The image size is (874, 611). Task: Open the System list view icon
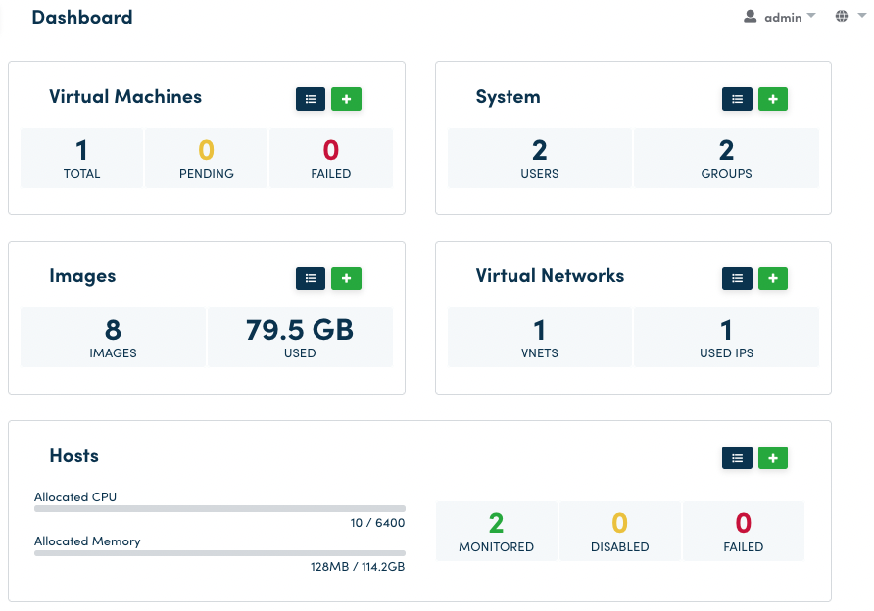click(x=737, y=99)
